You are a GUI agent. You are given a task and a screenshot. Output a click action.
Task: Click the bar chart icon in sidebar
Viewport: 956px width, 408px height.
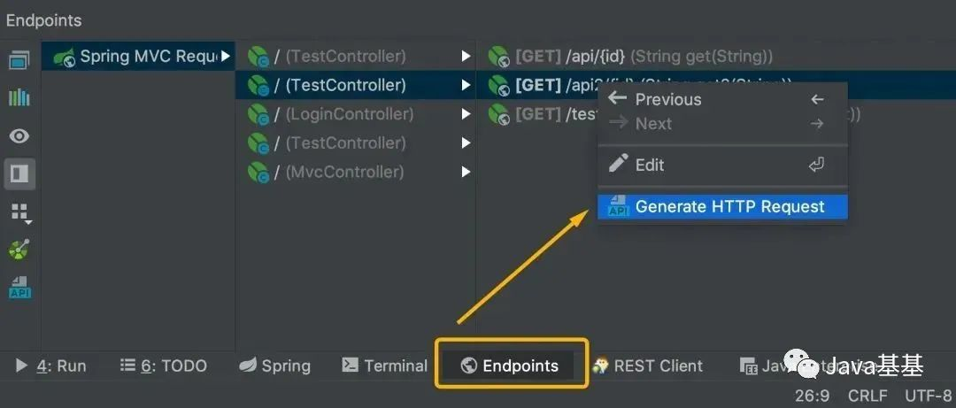[x=19, y=97]
